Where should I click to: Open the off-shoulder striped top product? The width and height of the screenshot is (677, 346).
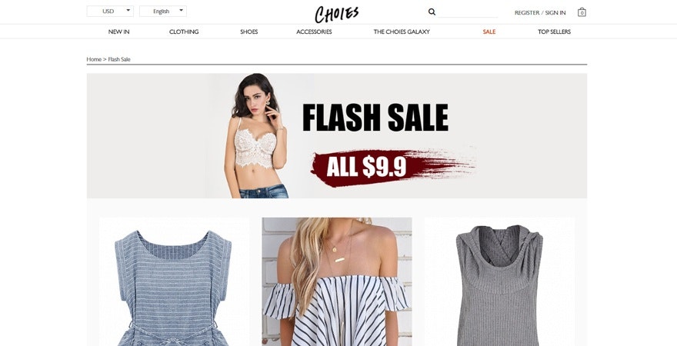click(337, 281)
